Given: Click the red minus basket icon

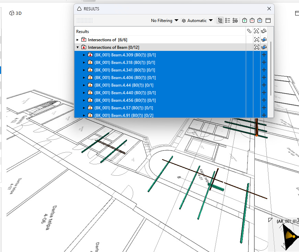Looking at the screenshot, I should click(252, 20).
